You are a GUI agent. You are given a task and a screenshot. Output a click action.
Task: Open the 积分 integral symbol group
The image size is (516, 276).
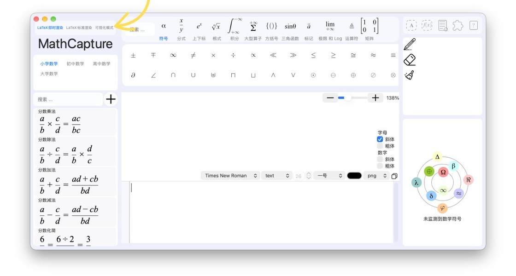235,29
